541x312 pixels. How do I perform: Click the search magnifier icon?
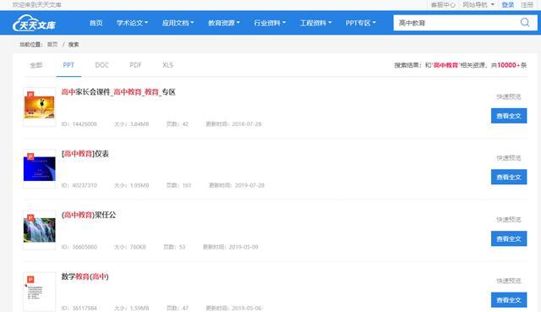pos(525,23)
